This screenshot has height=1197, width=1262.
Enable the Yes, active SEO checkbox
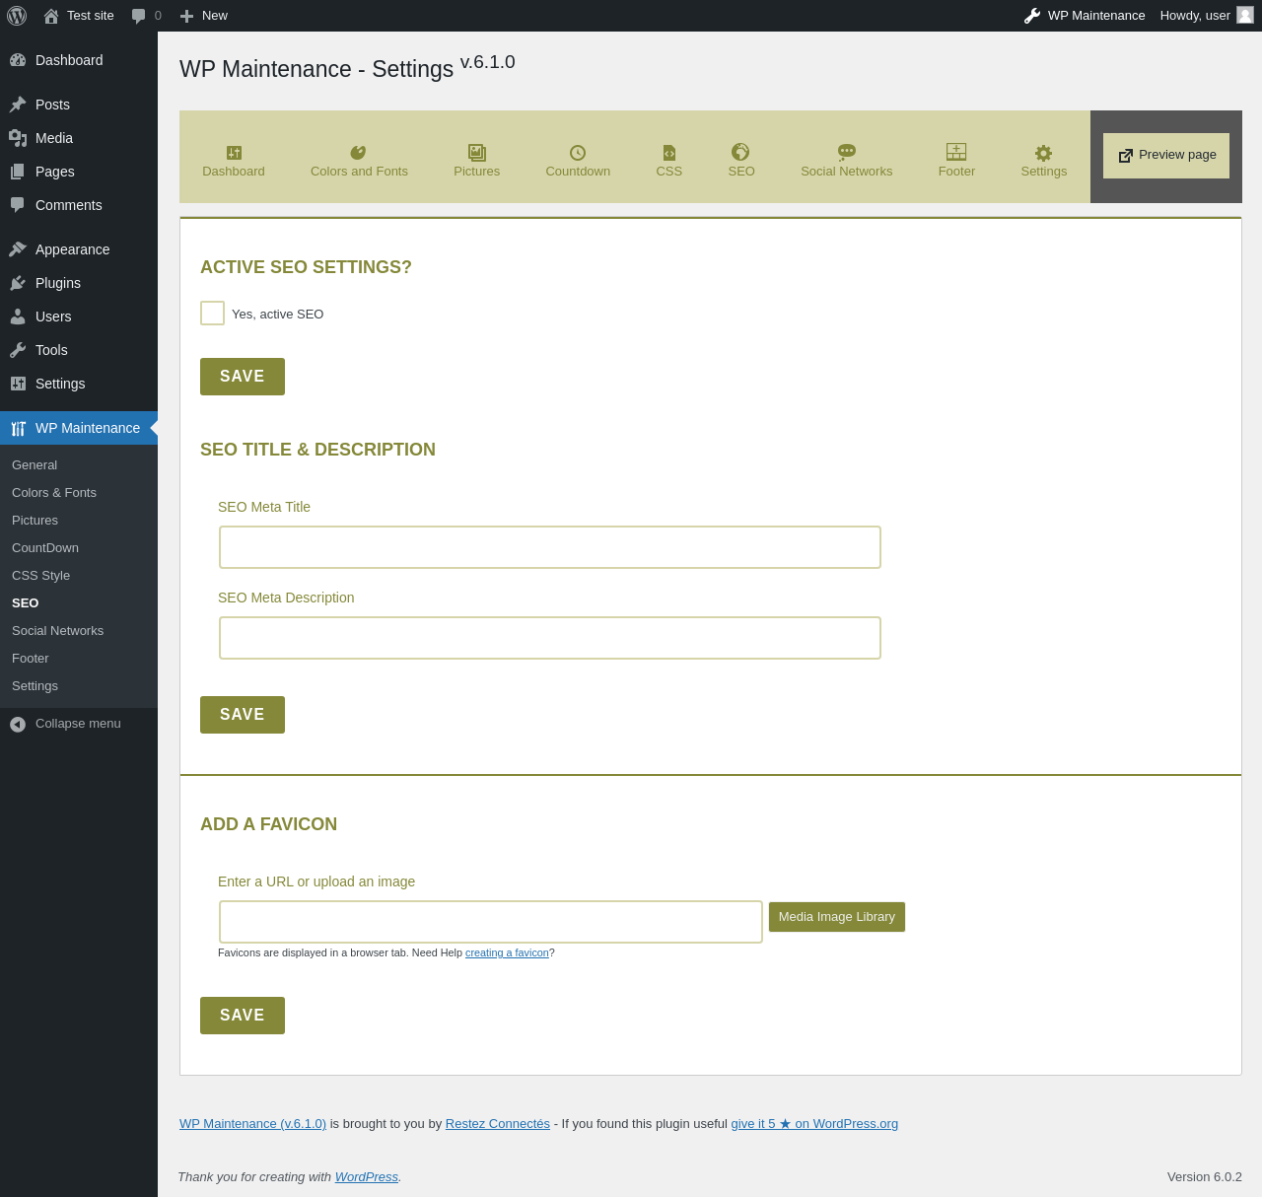(212, 314)
